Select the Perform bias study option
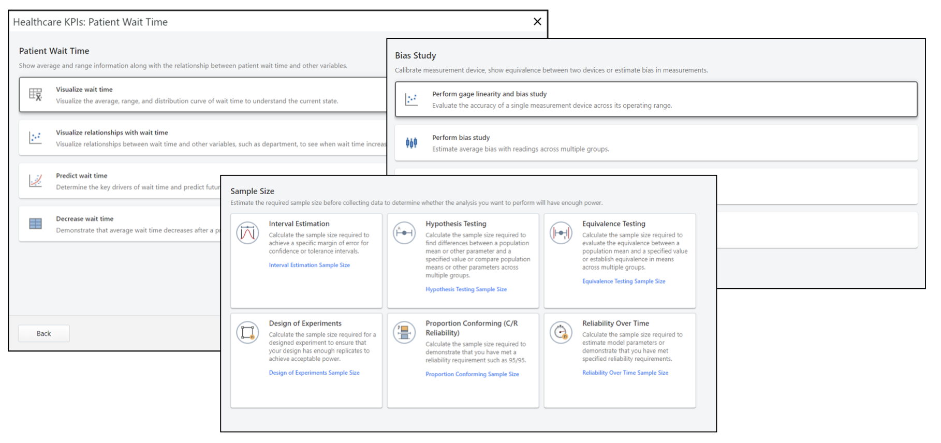Viewport: 941px width, 443px height. point(656,142)
